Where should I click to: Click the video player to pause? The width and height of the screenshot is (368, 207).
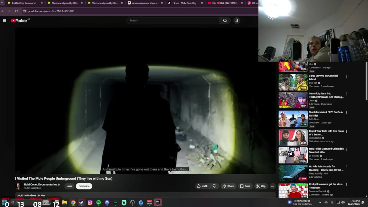145,101
